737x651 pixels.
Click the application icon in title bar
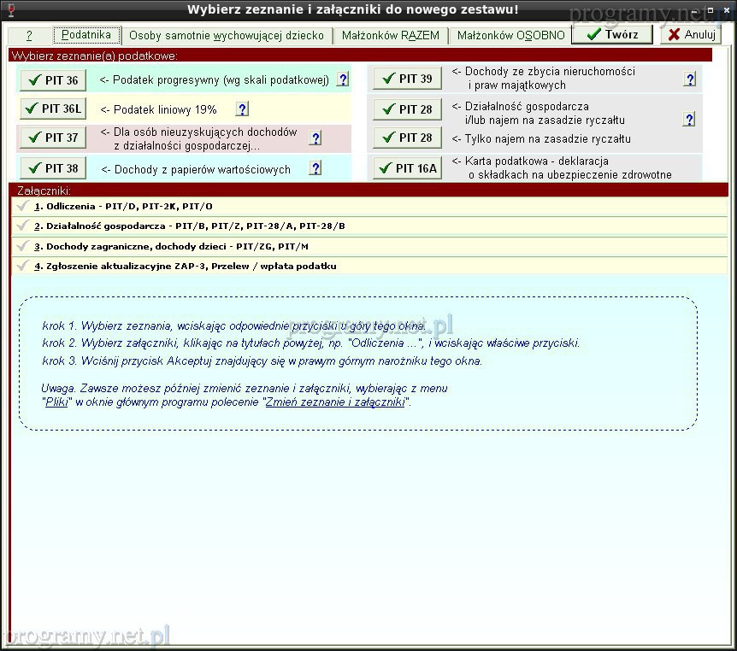(x=10, y=9)
